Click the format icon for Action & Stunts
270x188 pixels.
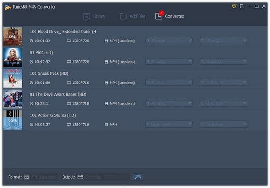click(x=106, y=124)
